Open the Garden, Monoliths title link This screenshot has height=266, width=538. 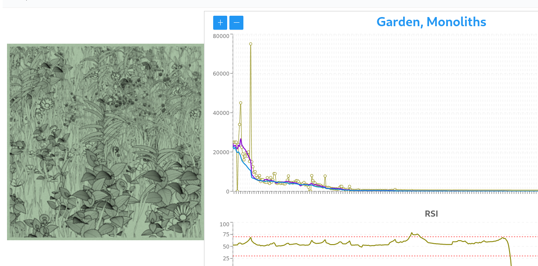pos(431,22)
